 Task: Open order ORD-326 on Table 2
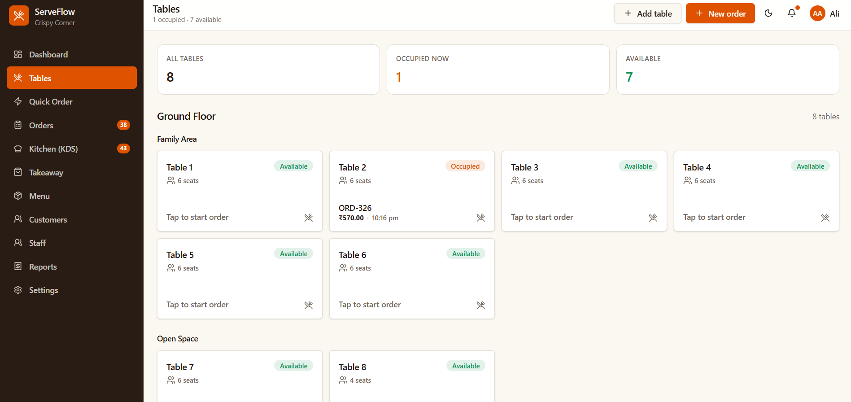[355, 208]
